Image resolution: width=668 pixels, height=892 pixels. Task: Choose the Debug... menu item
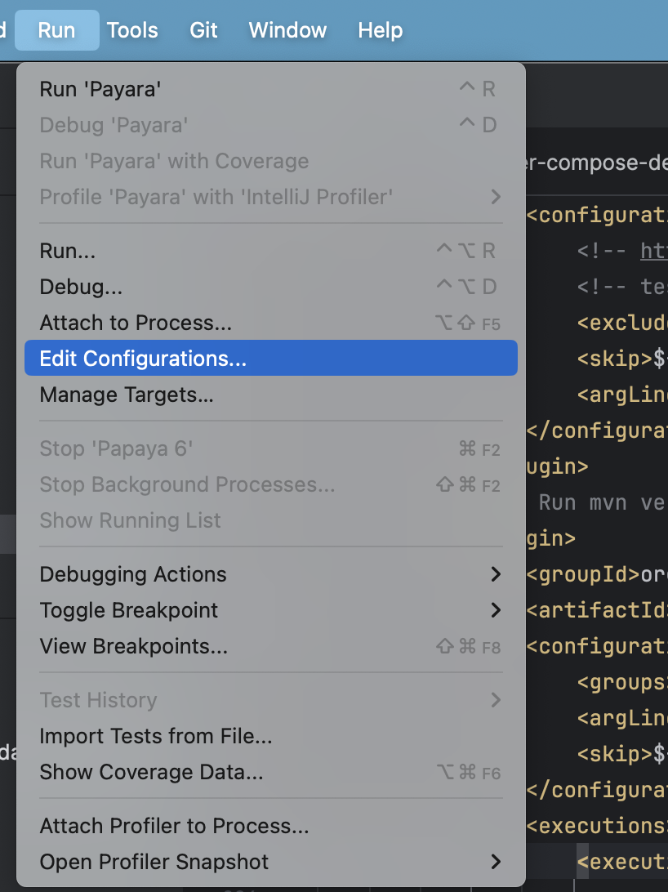[x=81, y=287]
